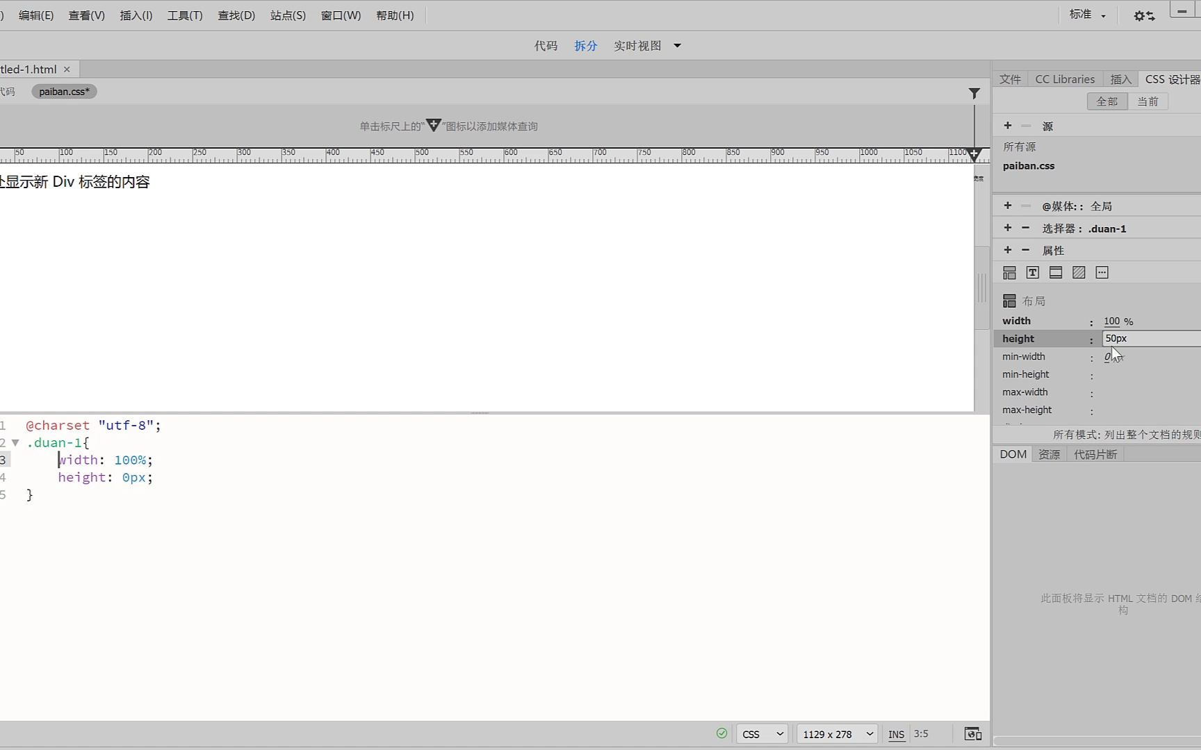1201x750 pixels.
Task: Click the Div placeholder text in design view
Action: 74,182
